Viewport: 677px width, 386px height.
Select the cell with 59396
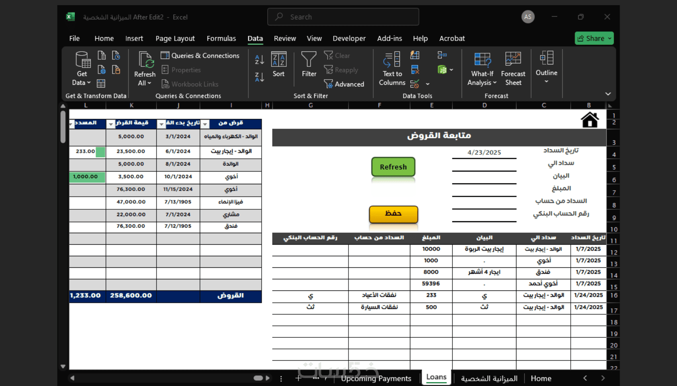(x=431, y=284)
